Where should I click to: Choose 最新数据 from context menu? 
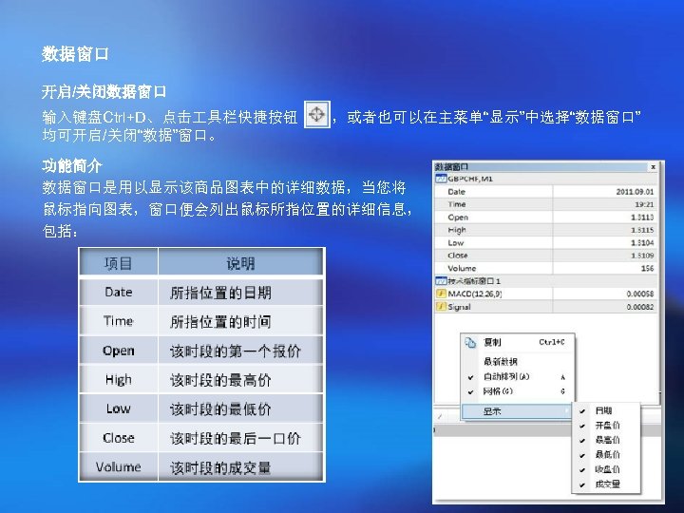tap(518, 361)
